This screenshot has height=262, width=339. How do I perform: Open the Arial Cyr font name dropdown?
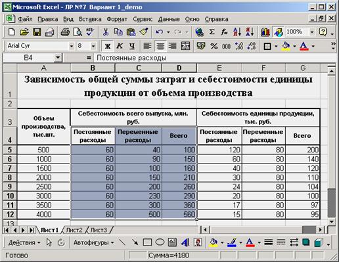tap(71, 46)
